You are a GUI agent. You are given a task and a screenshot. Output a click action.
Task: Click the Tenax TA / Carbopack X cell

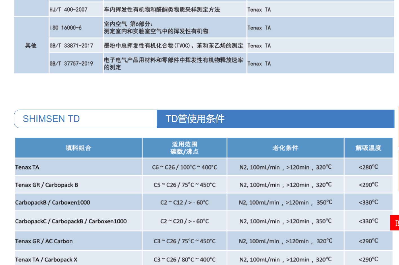46,260
